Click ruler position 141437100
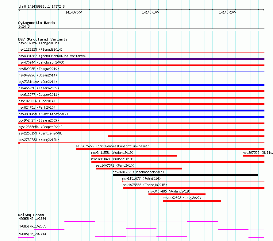This screenshot has width=273, height=241. [x=150, y=12]
